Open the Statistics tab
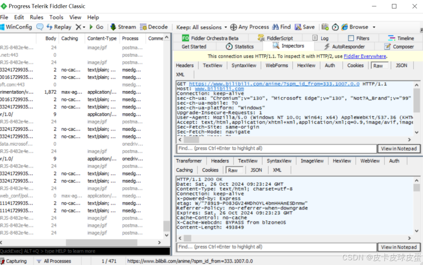423x265 pixels. tap(240, 46)
